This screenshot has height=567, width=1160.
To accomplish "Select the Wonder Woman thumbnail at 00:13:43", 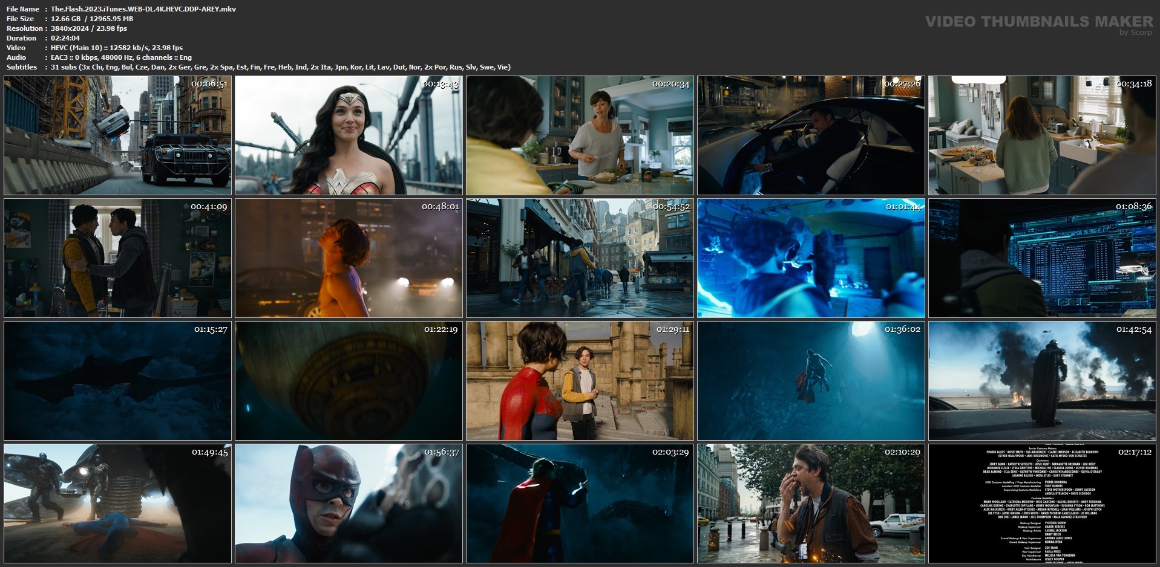I will [x=349, y=135].
